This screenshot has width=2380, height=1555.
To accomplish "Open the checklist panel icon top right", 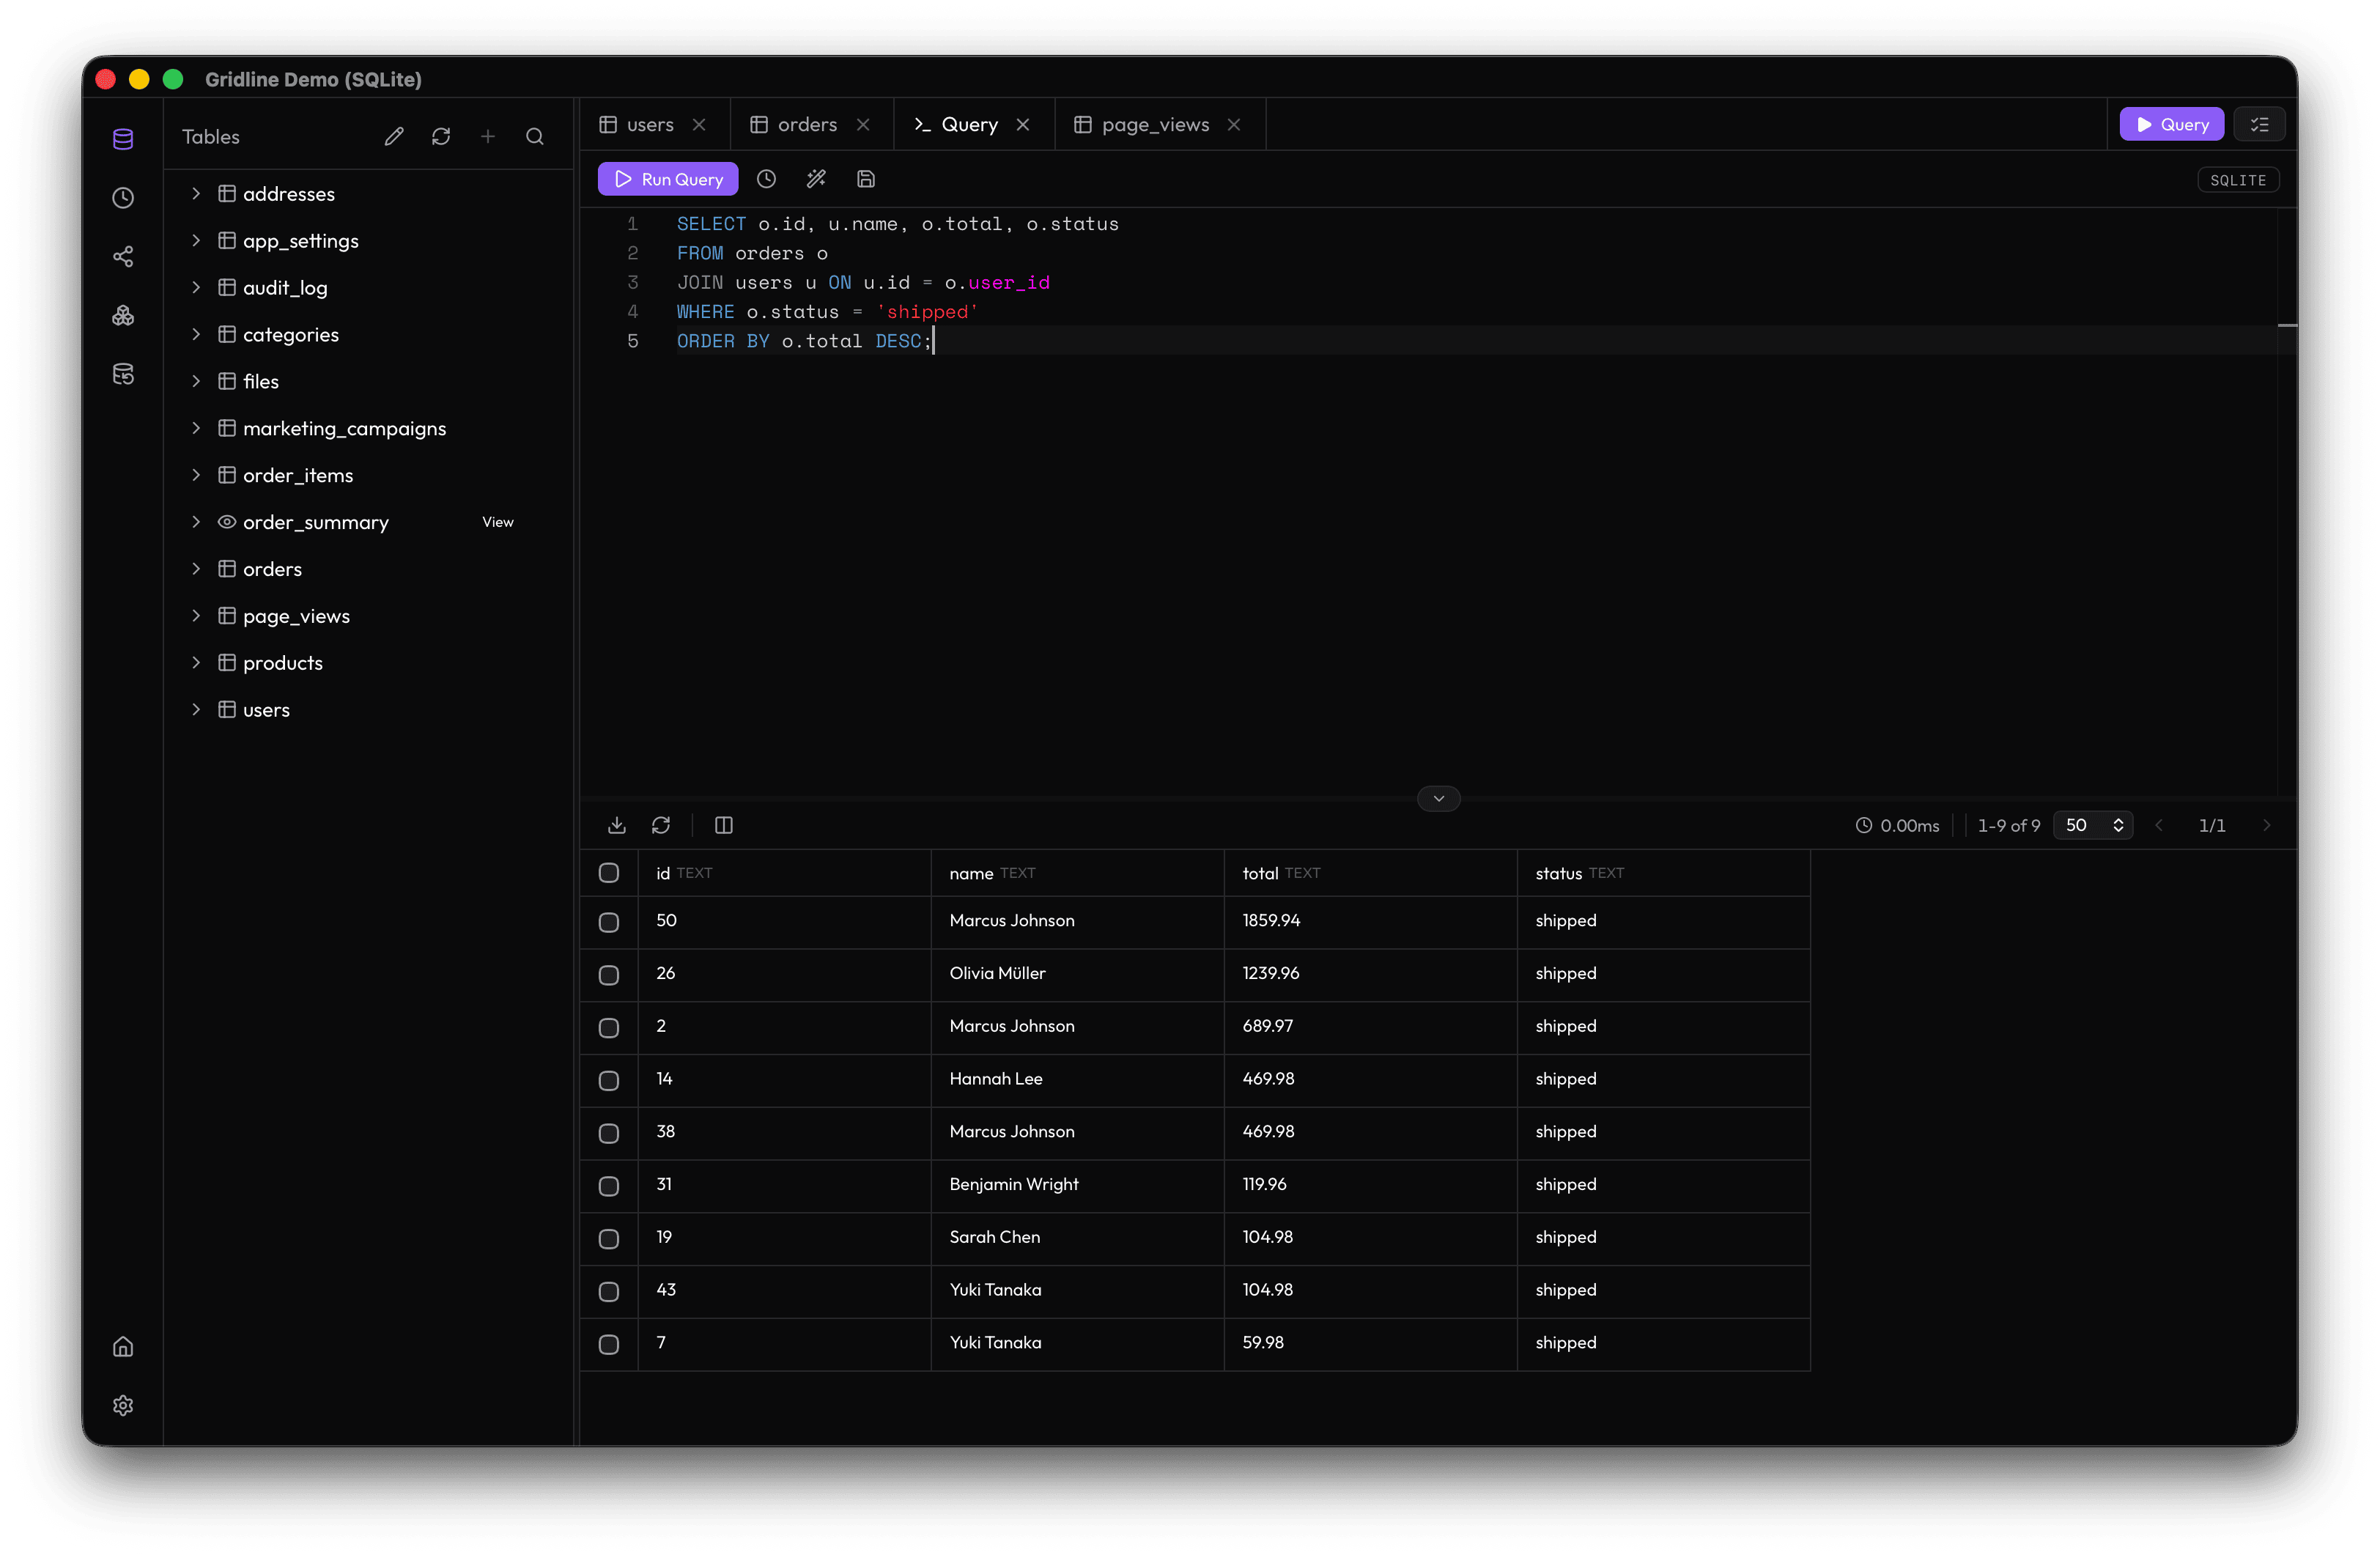I will coord(2259,125).
